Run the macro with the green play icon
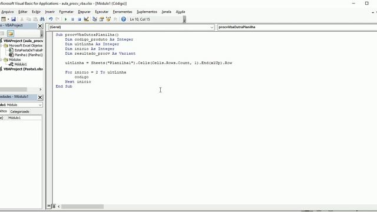 (x=65, y=19)
